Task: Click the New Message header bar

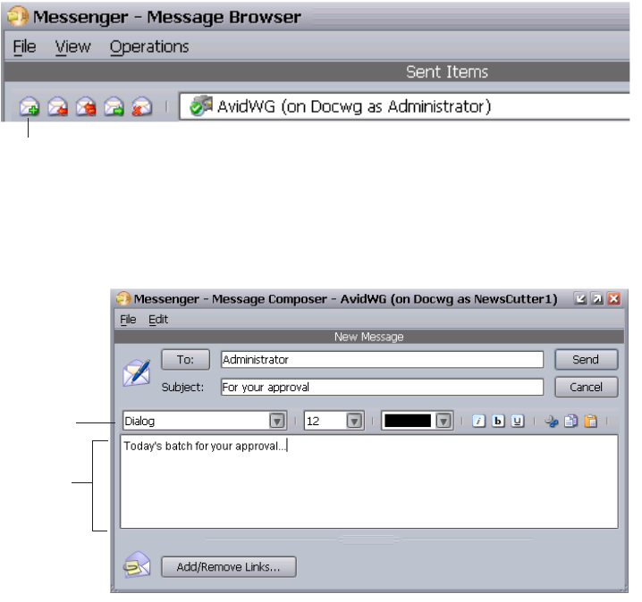Action: point(369,337)
